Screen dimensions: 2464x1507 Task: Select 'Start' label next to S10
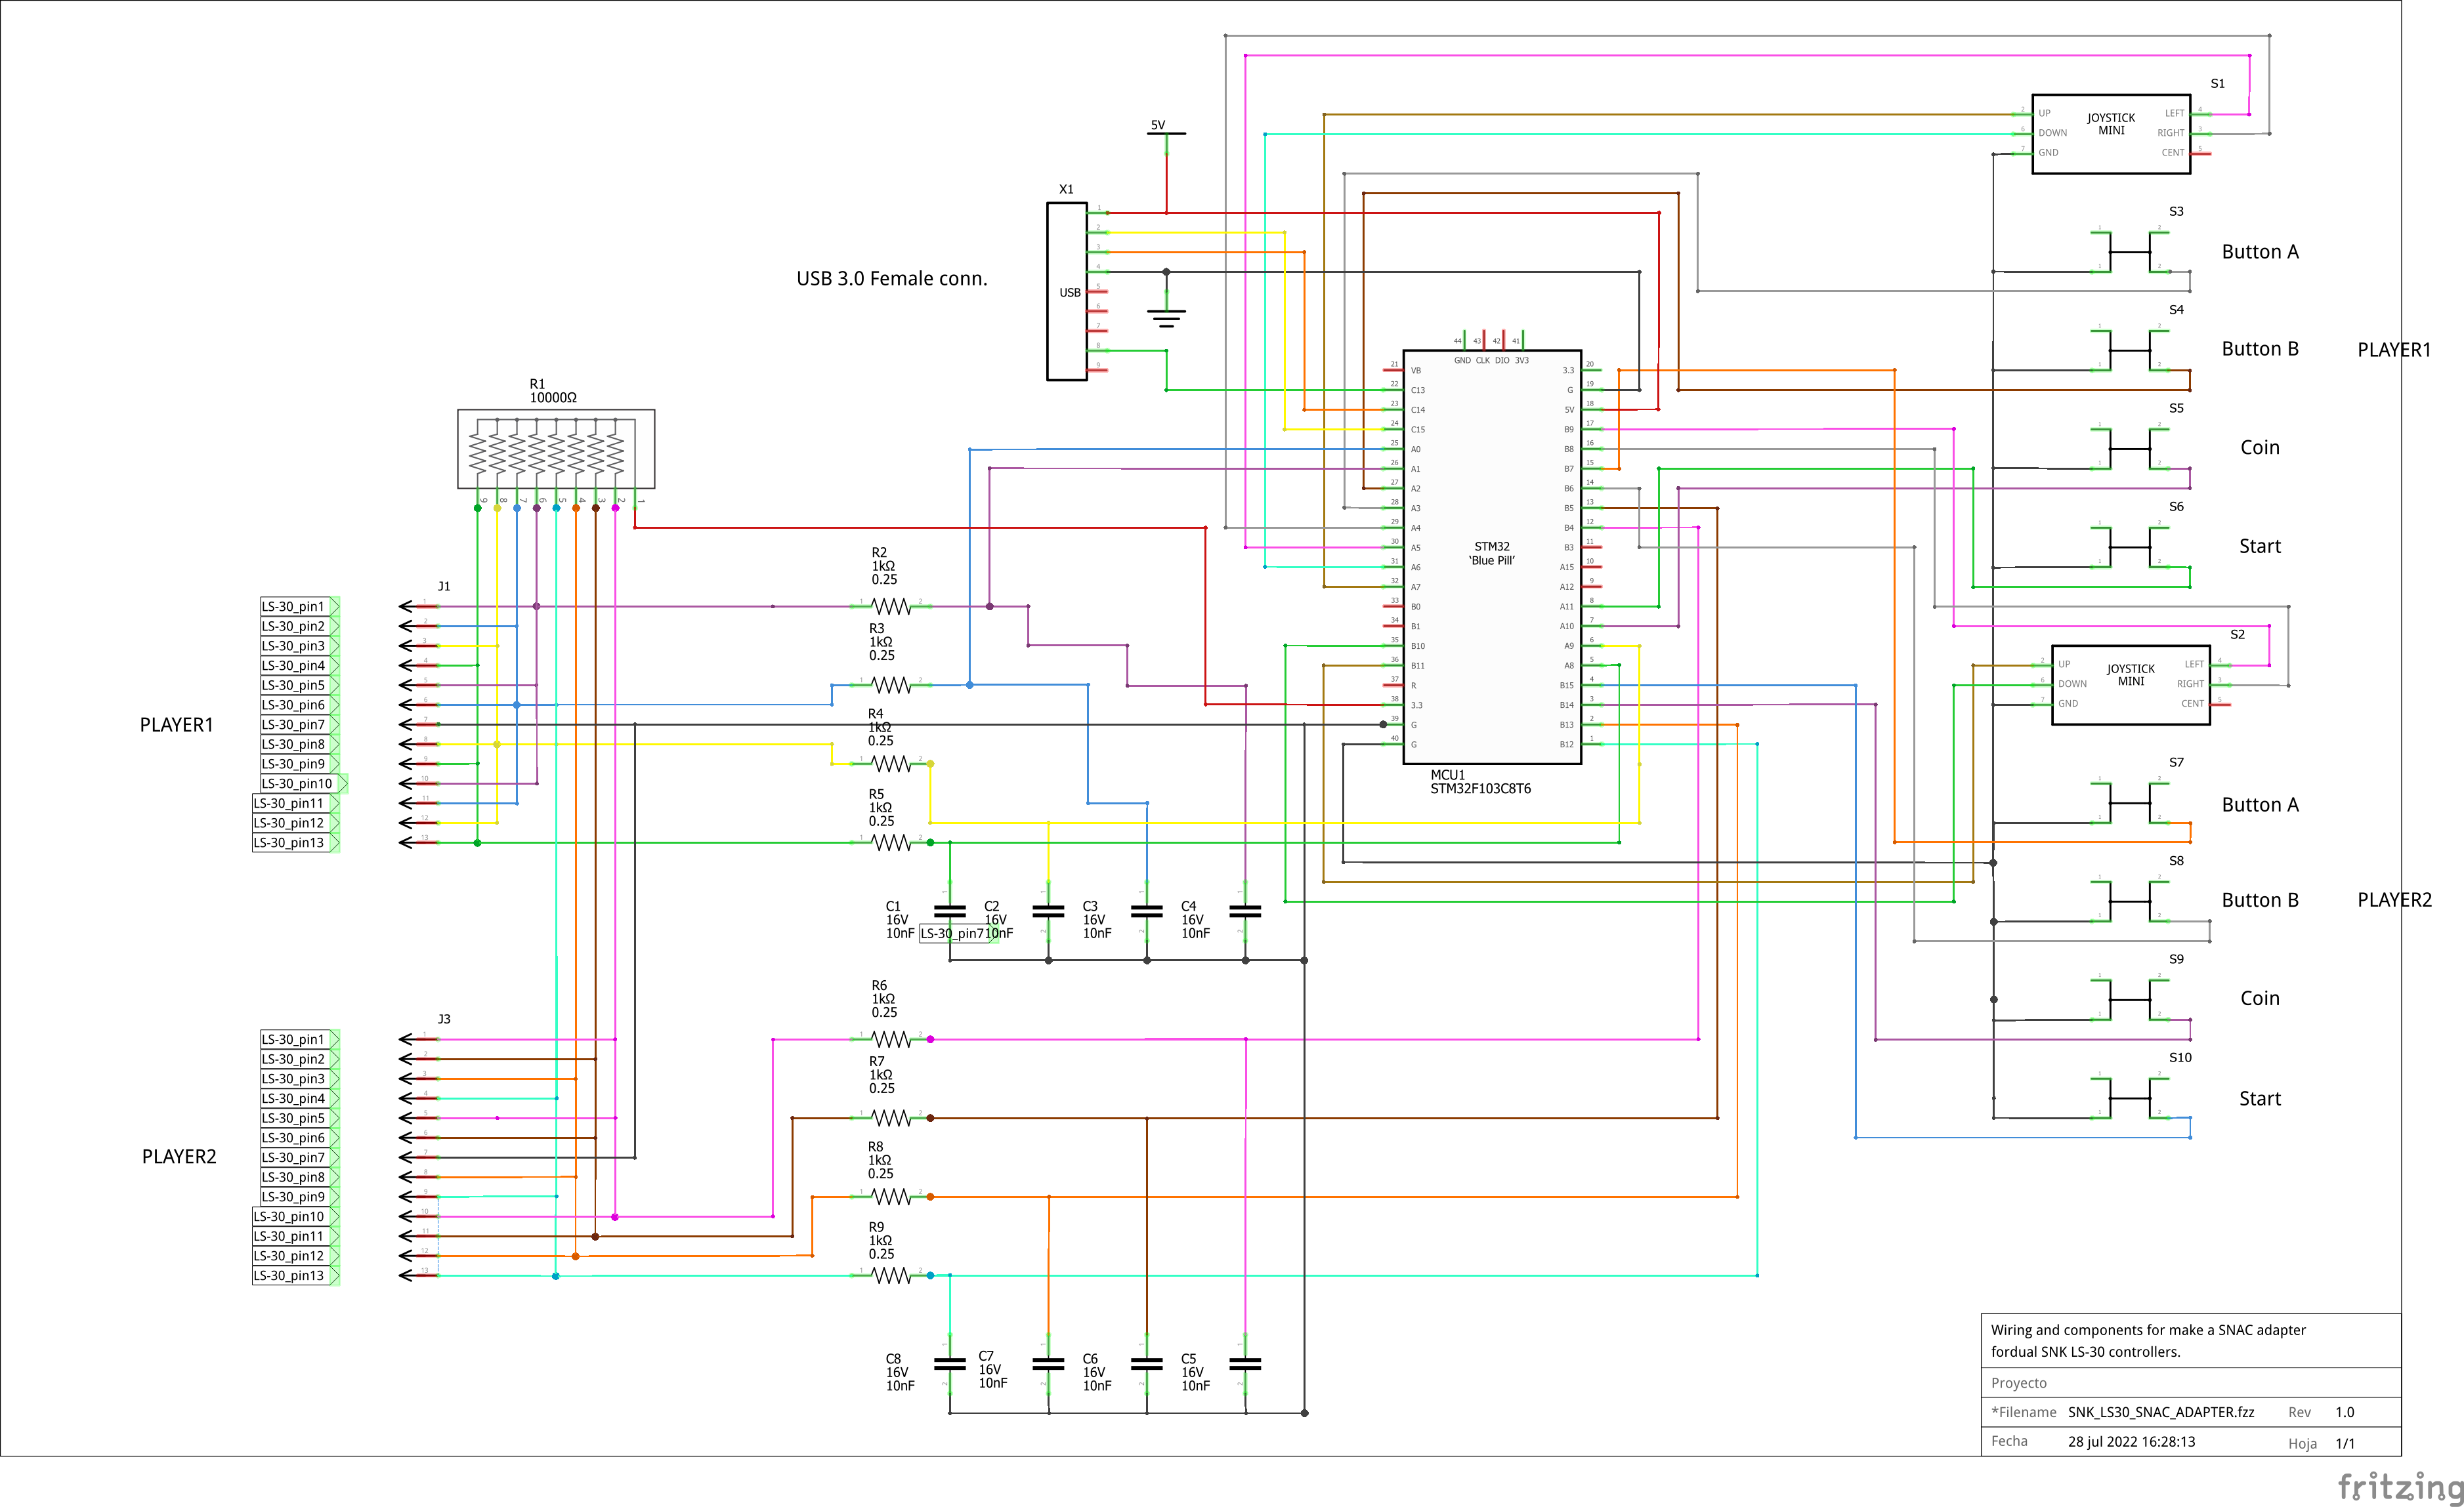pyautogui.click(x=2260, y=1100)
